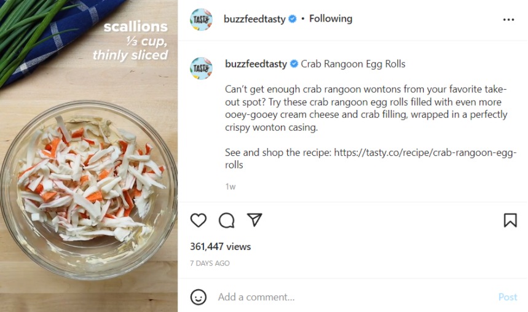Click the Tasty avatar beside the caption
The width and height of the screenshot is (528, 312).
click(201, 68)
